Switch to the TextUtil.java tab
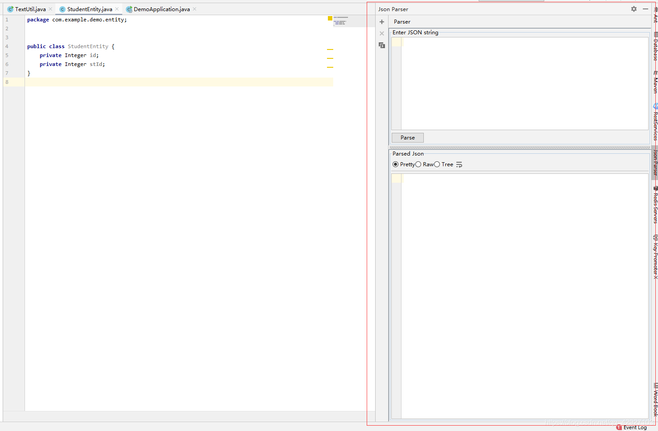The height and width of the screenshot is (431, 658). 30,9
